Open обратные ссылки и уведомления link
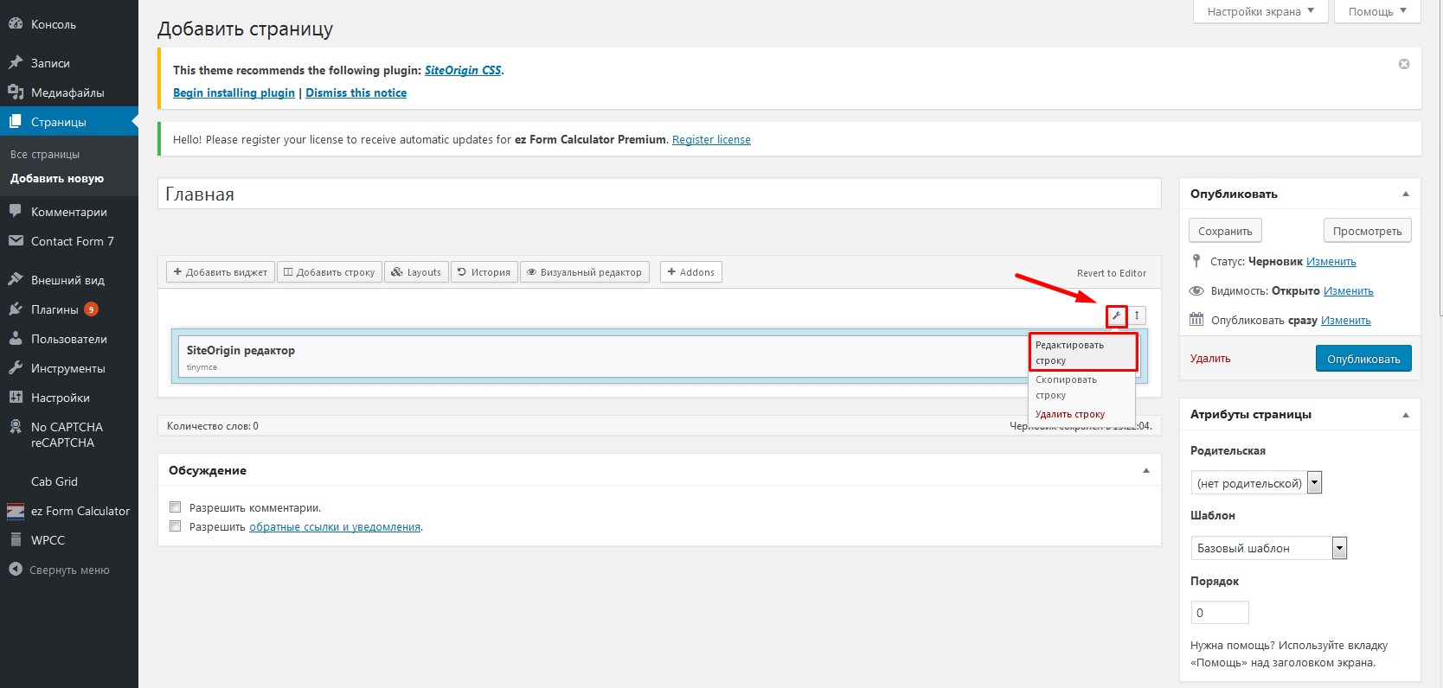The height and width of the screenshot is (688, 1443). [x=335, y=527]
